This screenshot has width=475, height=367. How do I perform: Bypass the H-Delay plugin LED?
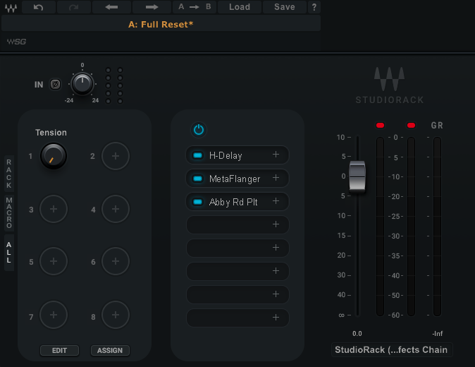pos(198,155)
